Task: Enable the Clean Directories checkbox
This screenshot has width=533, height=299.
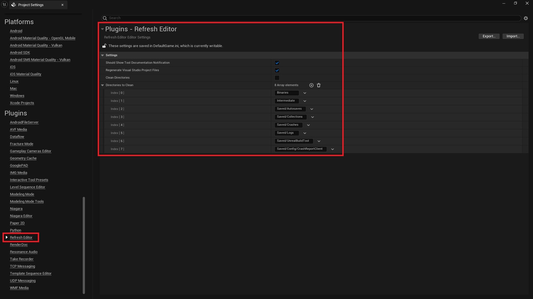Action: (x=277, y=78)
